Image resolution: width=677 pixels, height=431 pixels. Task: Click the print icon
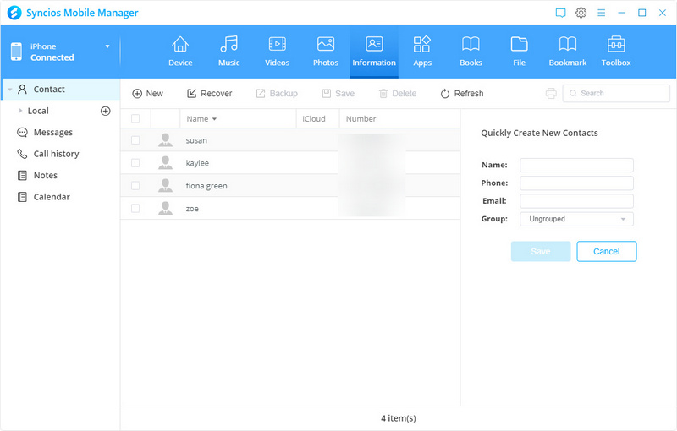[x=551, y=94]
